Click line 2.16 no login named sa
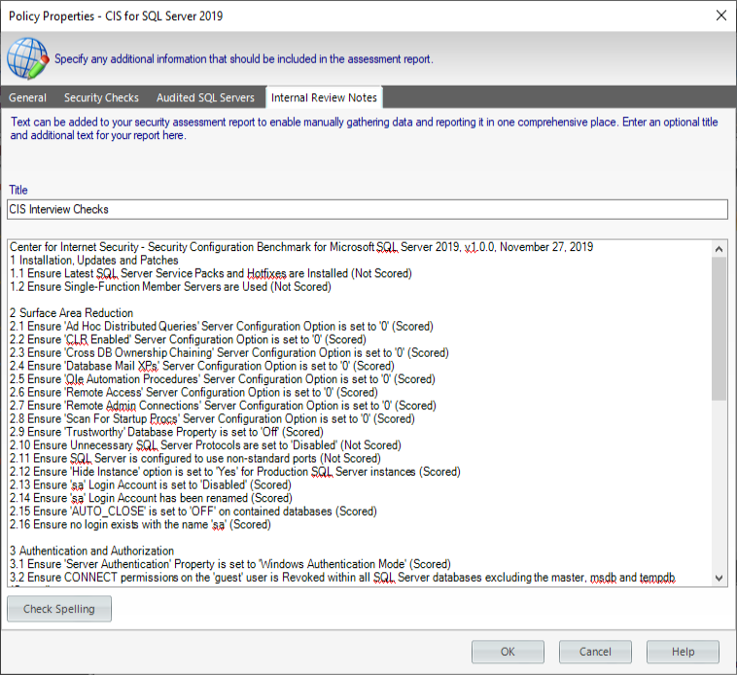The image size is (737, 675). pos(140,524)
